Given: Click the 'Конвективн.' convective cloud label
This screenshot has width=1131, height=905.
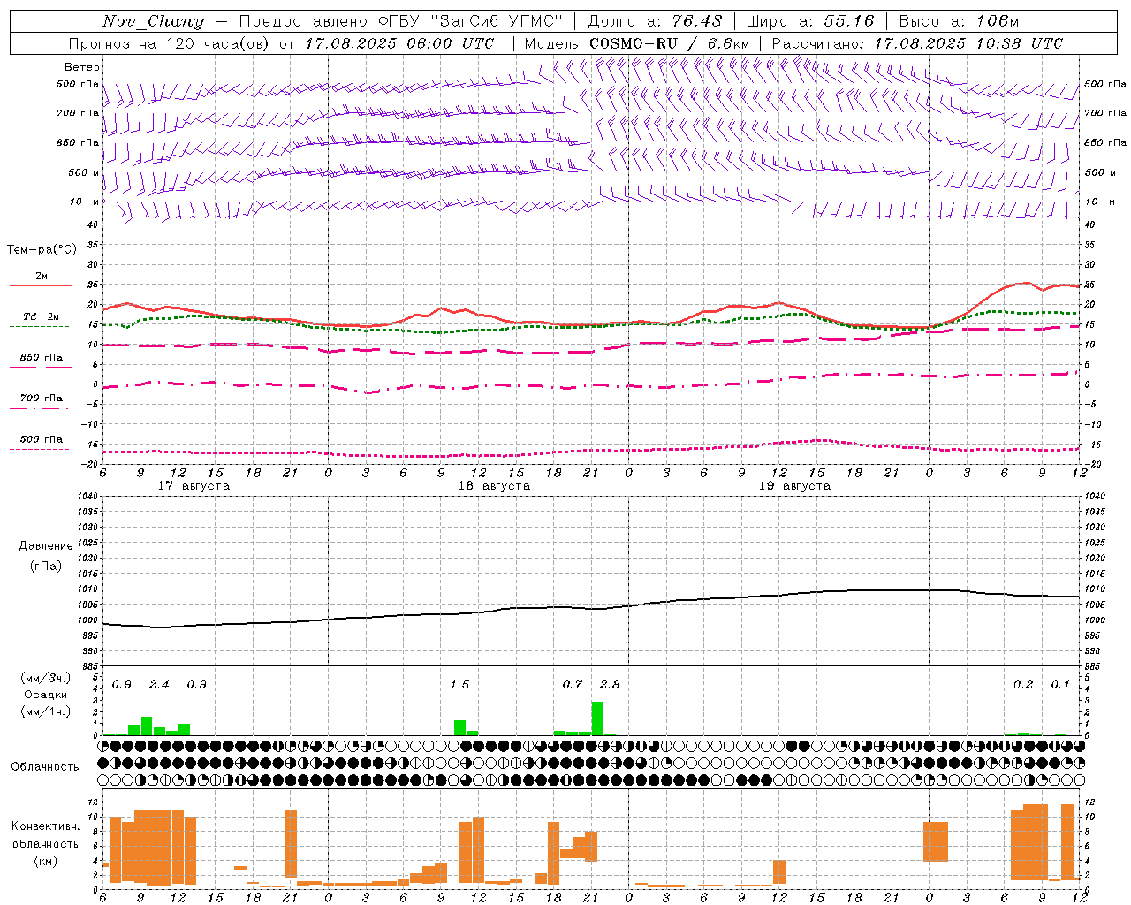Looking at the screenshot, I should [x=45, y=826].
